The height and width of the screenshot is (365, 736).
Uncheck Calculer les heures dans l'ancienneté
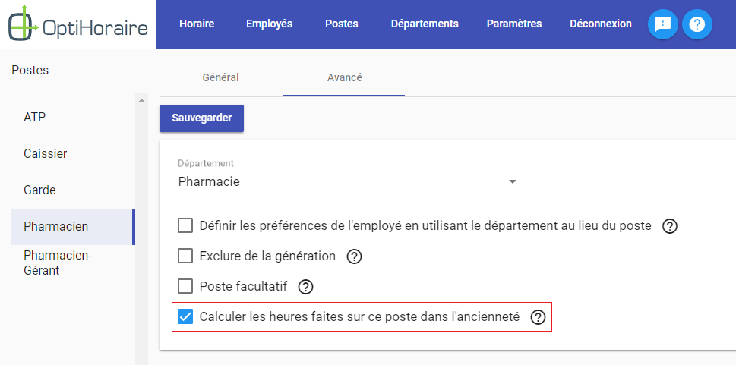coord(185,316)
